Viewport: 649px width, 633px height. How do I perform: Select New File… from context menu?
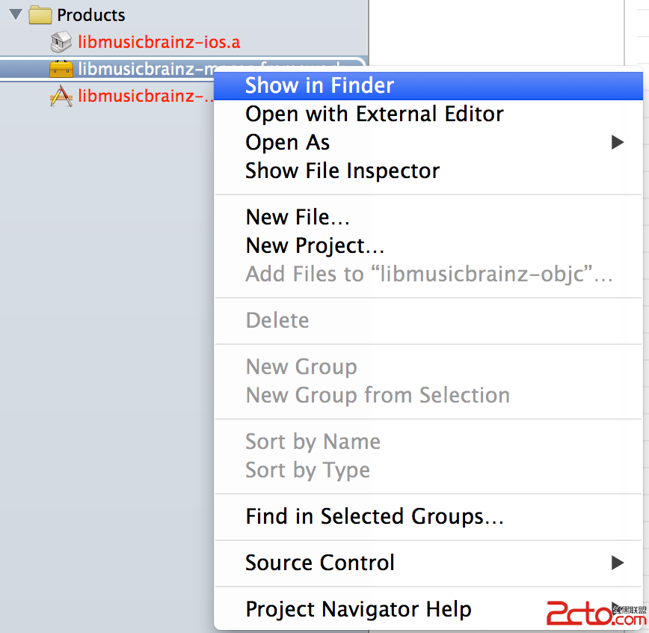click(x=298, y=217)
